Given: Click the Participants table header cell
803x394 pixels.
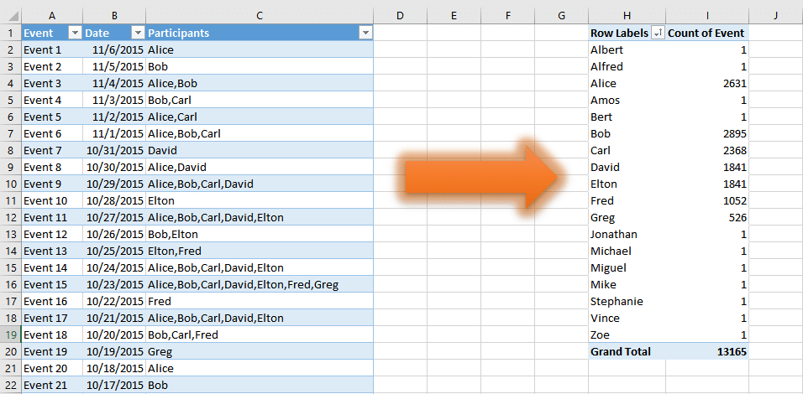Looking at the screenshot, I should pos(260,34).
